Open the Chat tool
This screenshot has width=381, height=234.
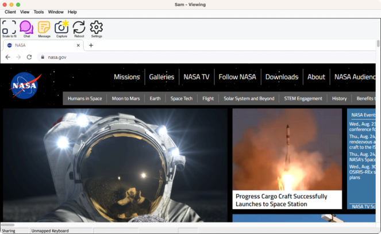pyautogui.click(x=26, y=27)
